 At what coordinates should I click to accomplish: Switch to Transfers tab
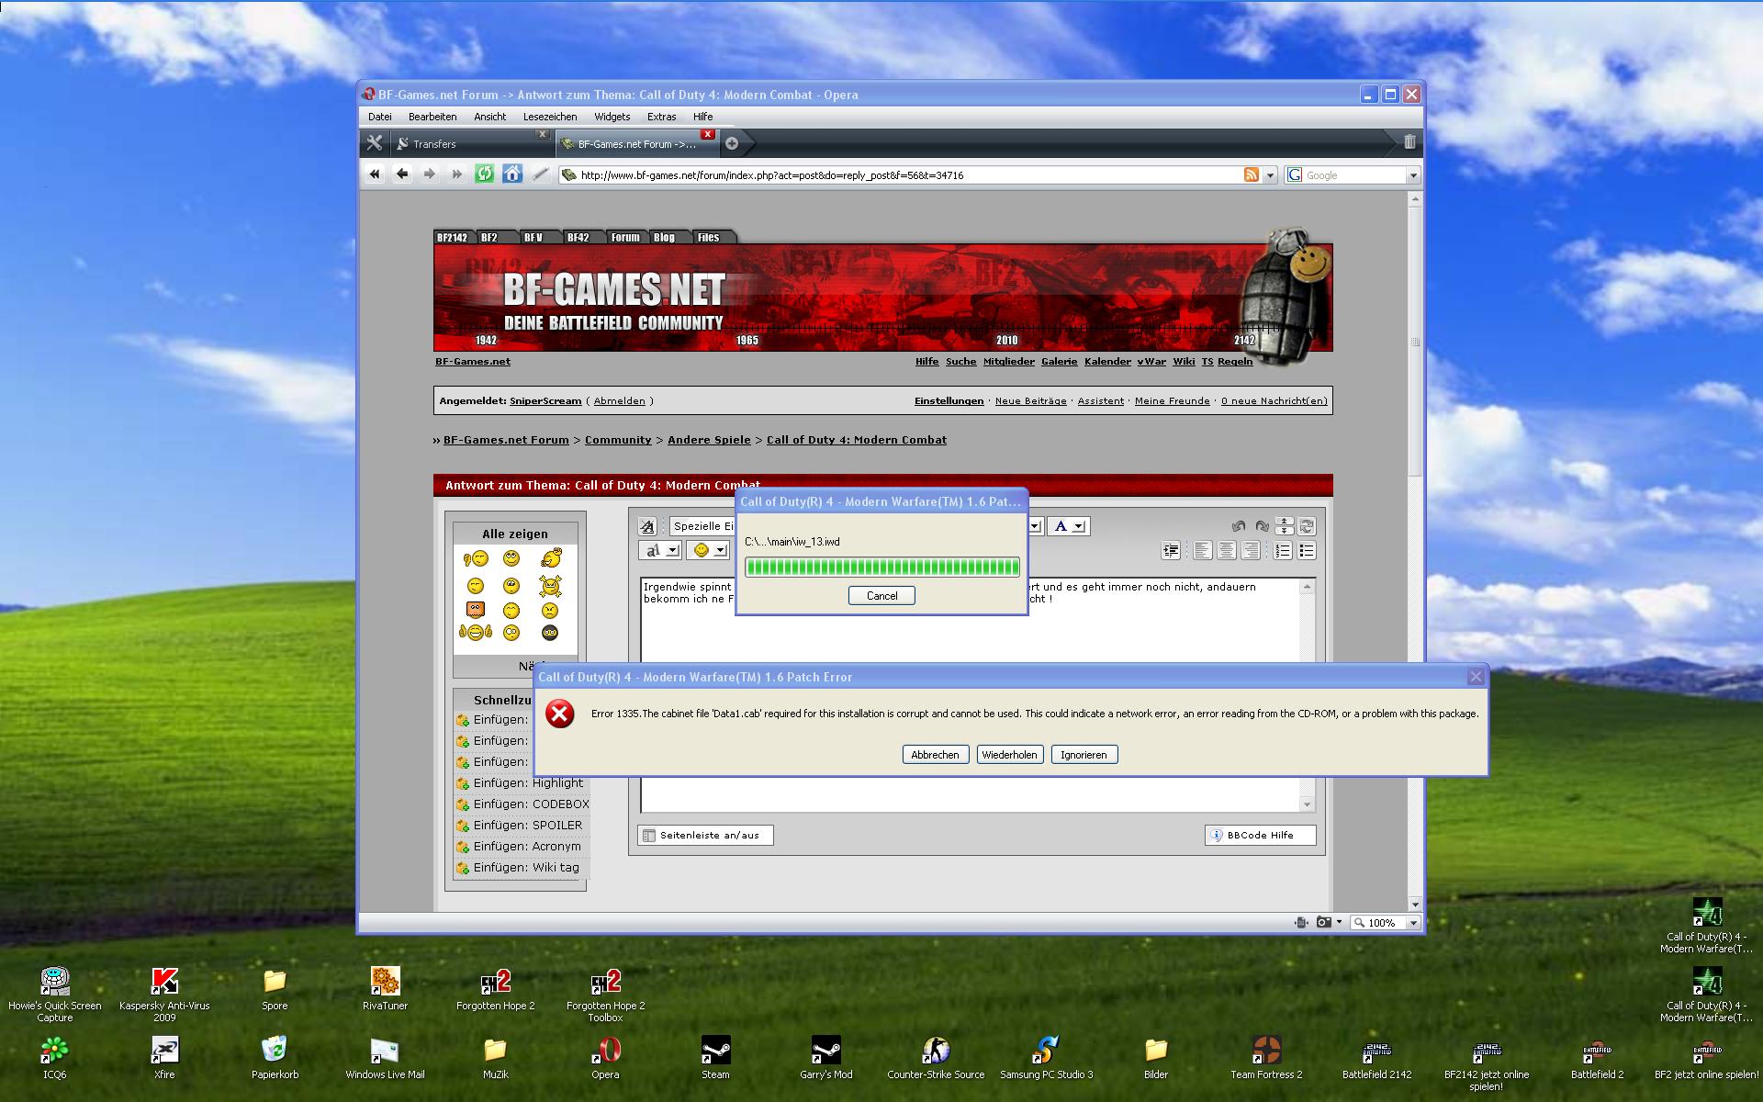(471, 143)
